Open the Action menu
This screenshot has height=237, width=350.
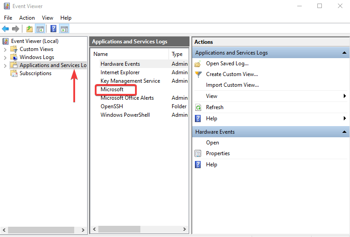(x=27, y=18)
